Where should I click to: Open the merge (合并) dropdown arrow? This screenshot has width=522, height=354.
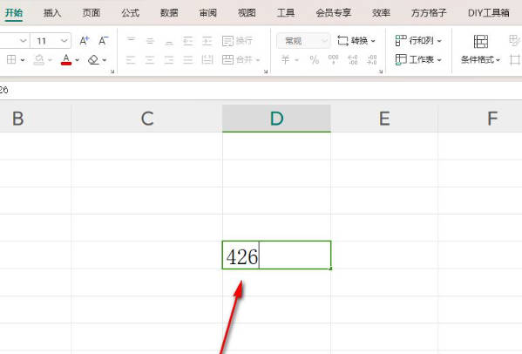[258, 60]
